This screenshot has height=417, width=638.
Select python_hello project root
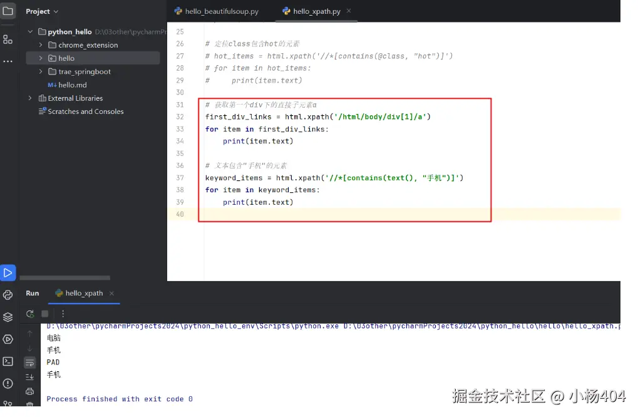point(69,32)
